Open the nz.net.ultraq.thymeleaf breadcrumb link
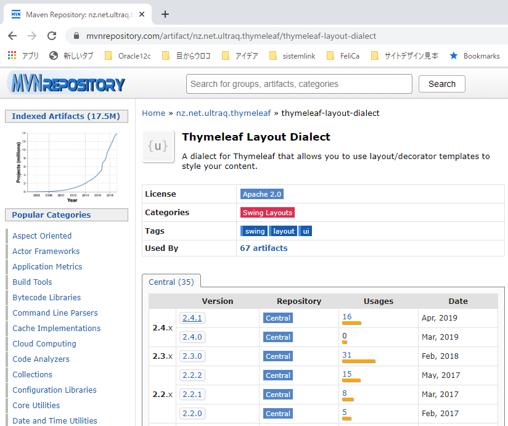The image size is (508, 426). 223,113
